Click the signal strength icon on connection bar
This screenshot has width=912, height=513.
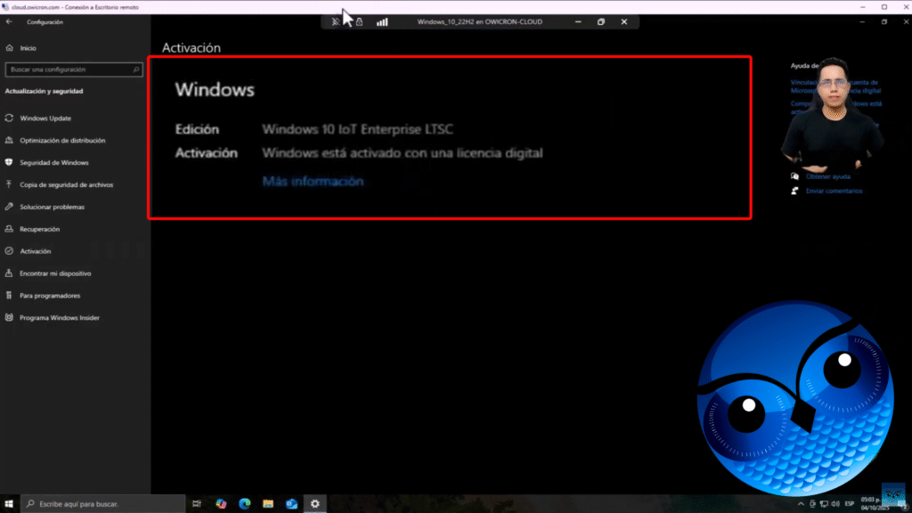(382, 21)
